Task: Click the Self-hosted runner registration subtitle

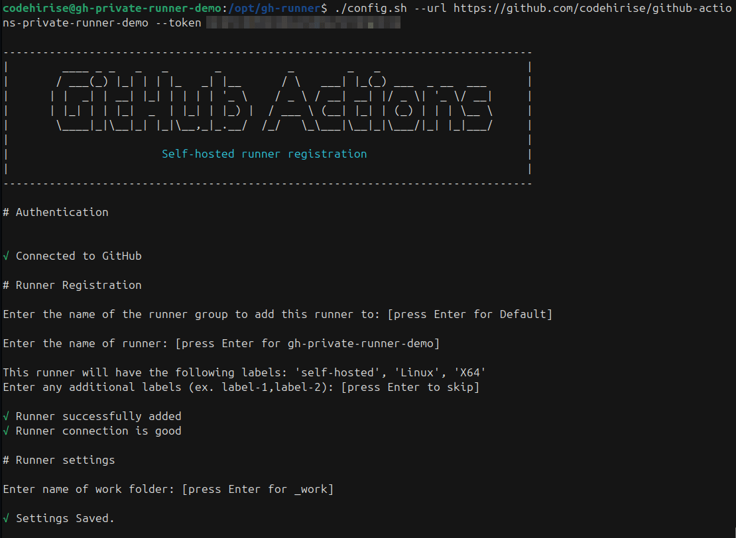Action: coord(264,154)
